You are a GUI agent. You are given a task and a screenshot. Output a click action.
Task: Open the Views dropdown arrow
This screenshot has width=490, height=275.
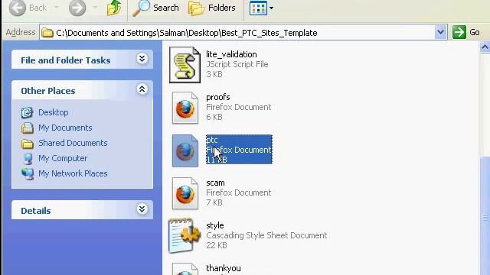click(271, 8)
